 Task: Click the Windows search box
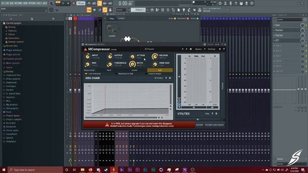(x=35, y=170)
